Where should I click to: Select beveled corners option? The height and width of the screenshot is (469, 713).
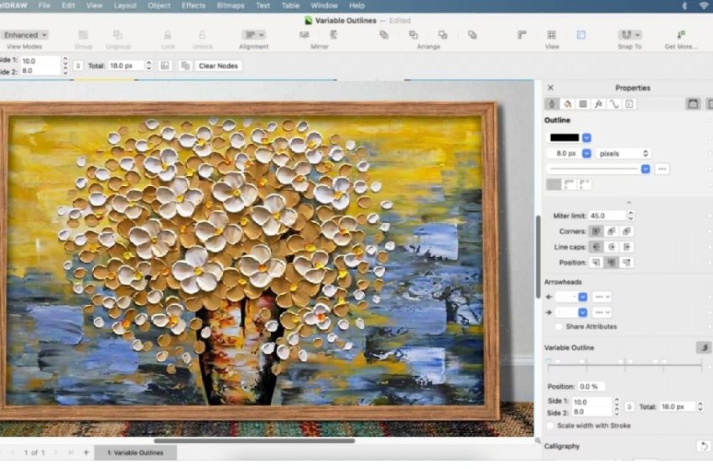click(627, 231)
